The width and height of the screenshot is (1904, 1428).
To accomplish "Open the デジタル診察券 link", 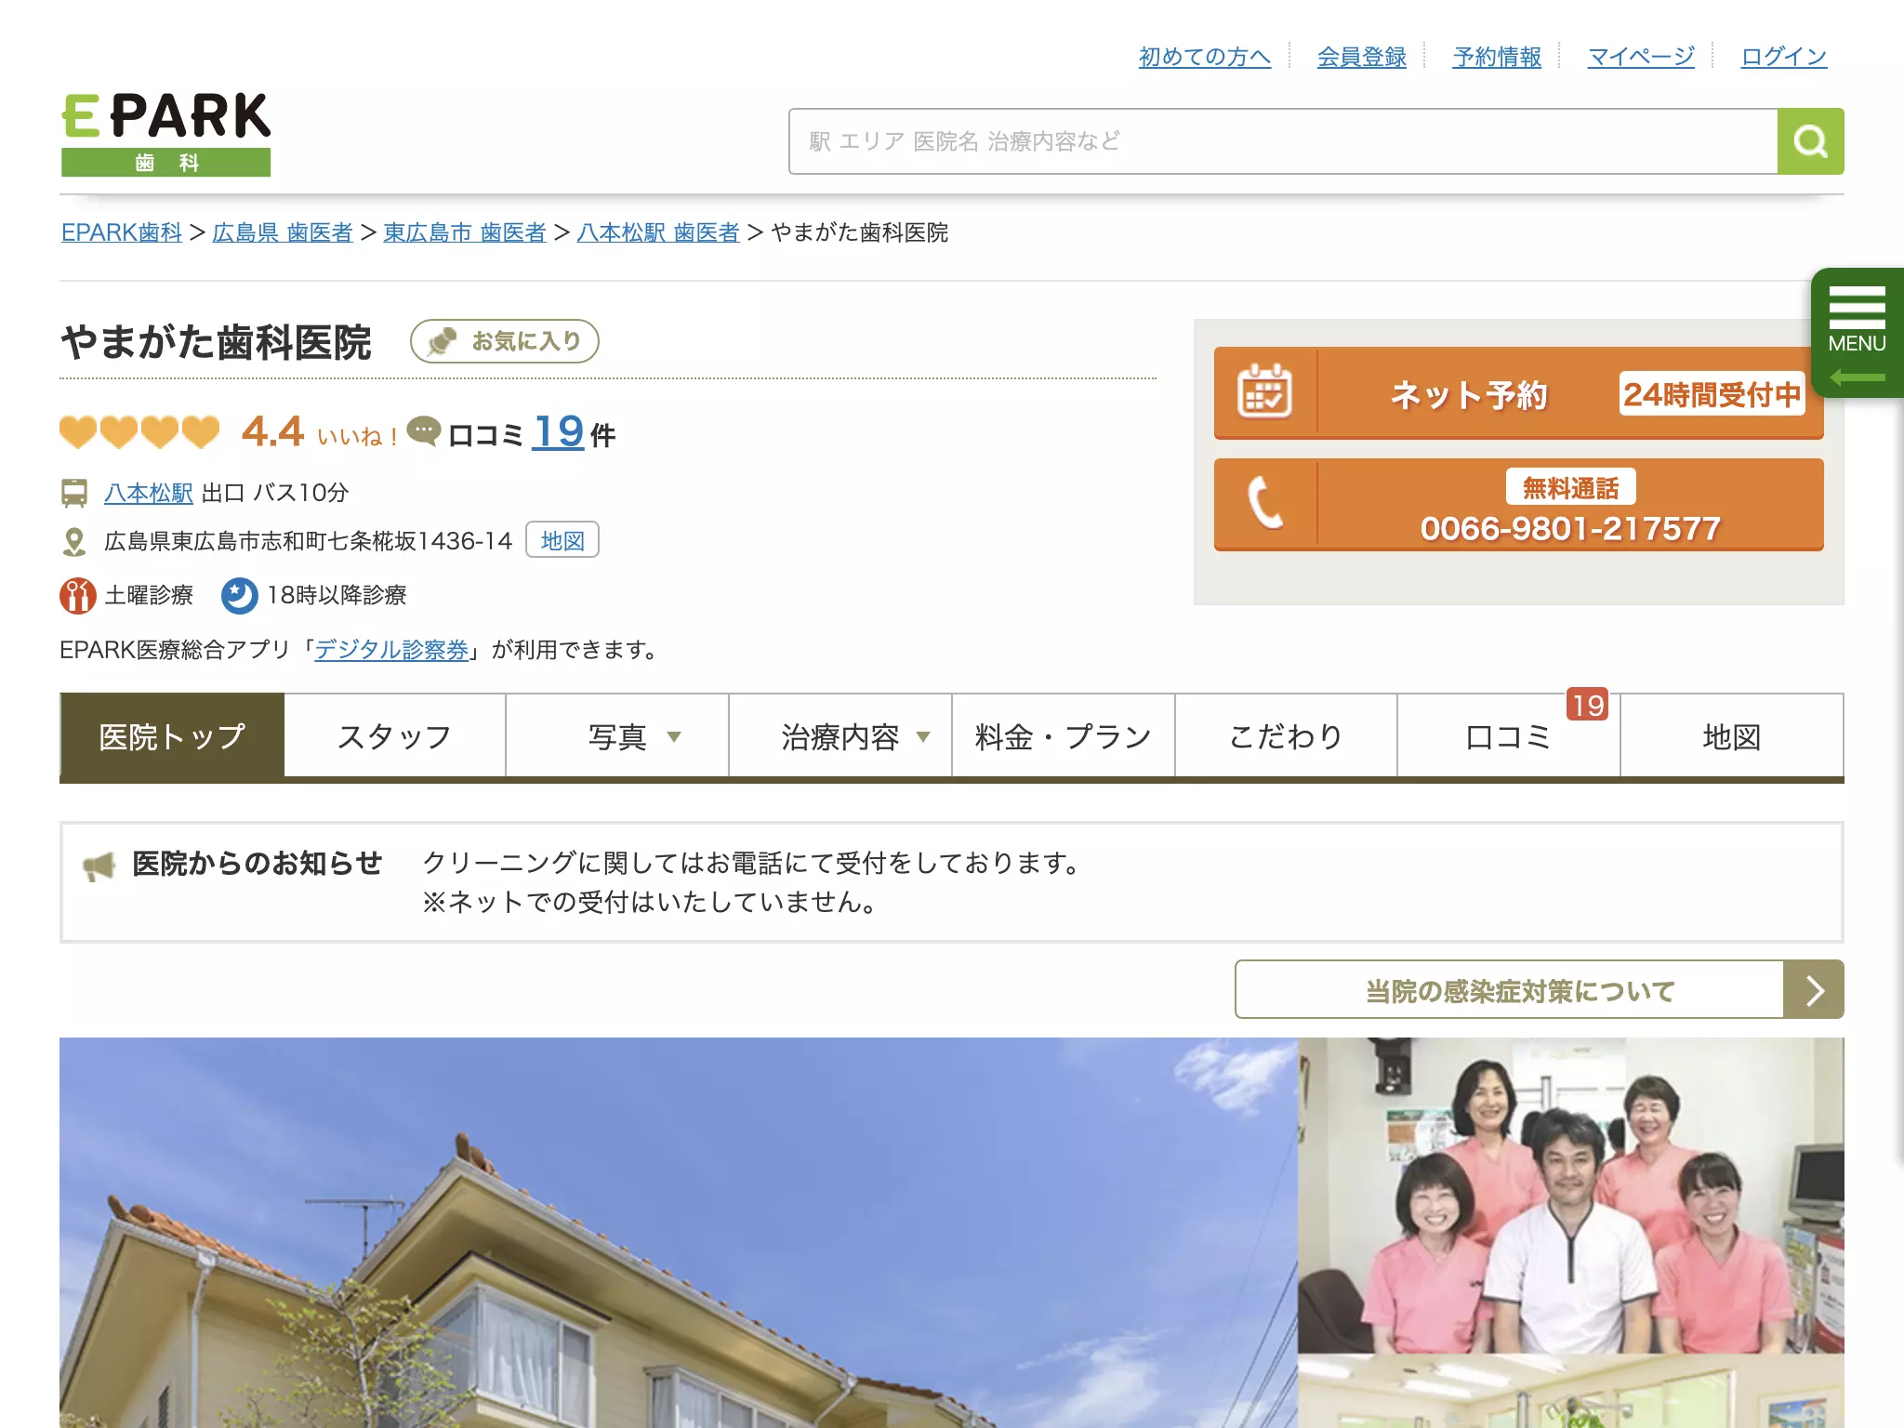I will [x=391, y=650].
